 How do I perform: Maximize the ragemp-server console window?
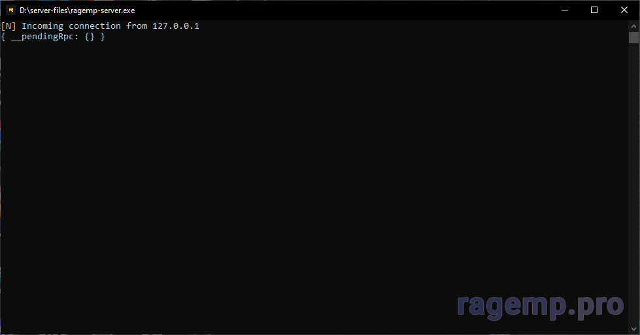click(x=594, y=10)
